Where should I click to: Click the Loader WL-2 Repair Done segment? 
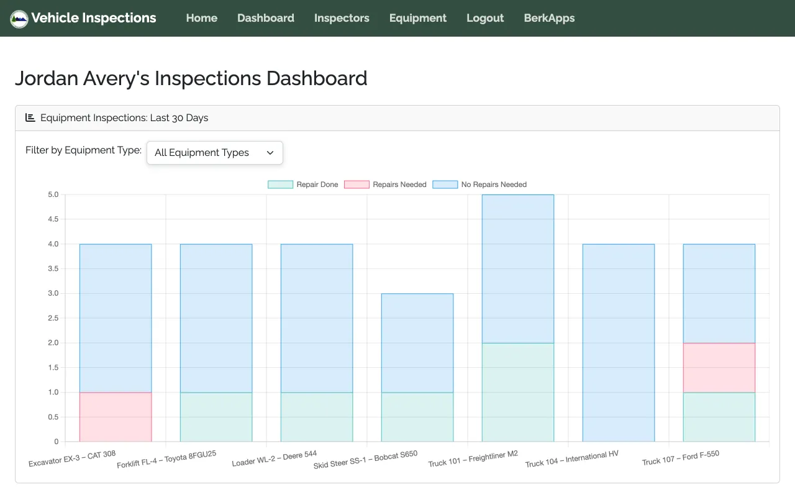317,417
